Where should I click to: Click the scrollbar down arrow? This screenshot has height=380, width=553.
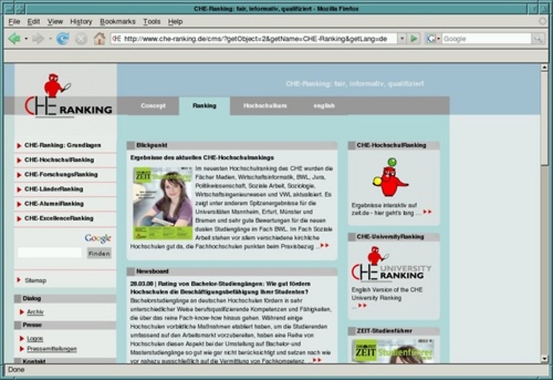pos(544,359)
